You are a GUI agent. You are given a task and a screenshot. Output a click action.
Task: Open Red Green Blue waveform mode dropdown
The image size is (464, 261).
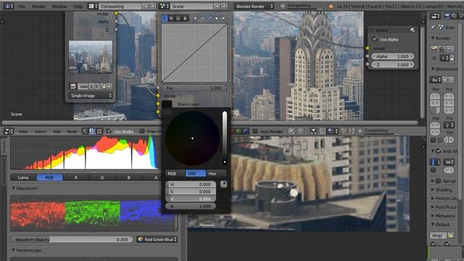coord(157,239)
